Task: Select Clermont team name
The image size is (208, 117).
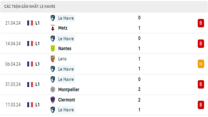Action: pos(67,100)
